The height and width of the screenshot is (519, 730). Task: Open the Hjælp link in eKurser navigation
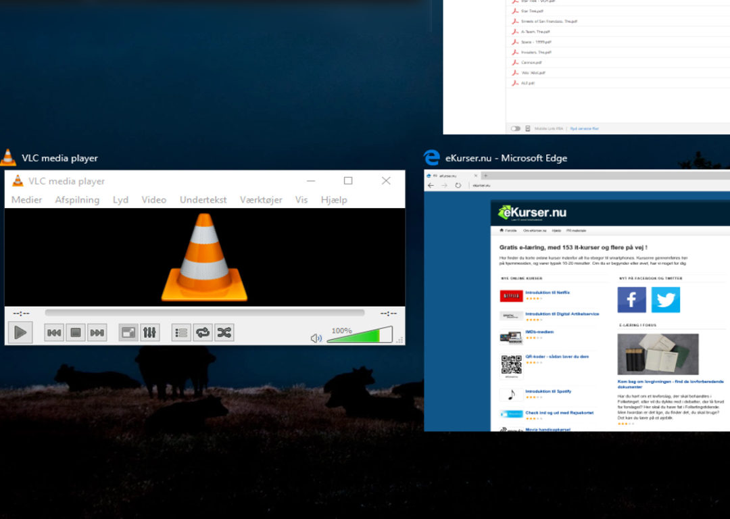click(x=556, y=230)
